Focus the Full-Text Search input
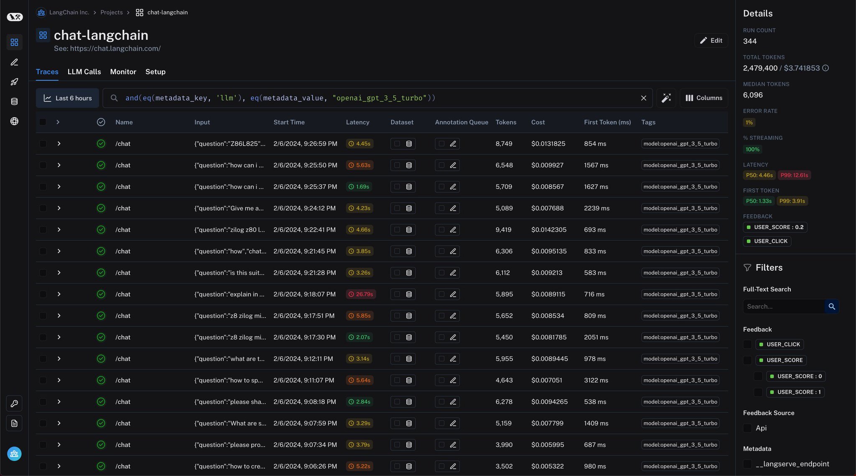 [x=784, y=306]
